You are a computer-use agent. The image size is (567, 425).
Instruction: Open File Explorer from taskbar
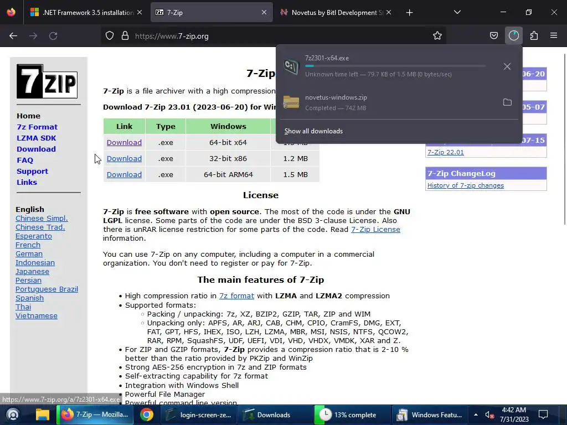pos(42,415)
